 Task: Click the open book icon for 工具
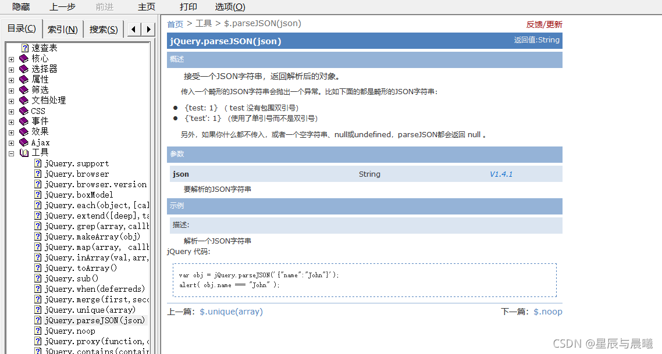click(x=24, y=153)
